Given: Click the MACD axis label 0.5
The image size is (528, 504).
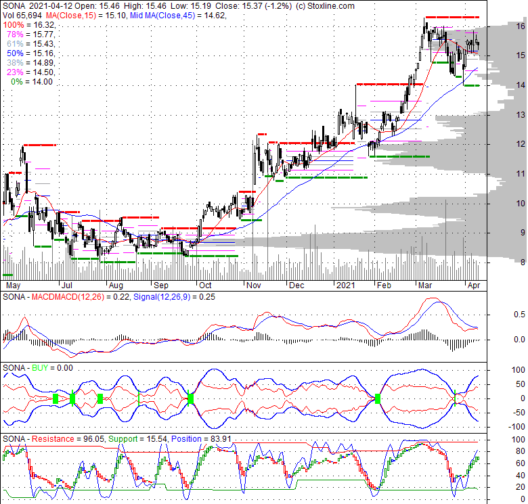Looking at the screenshot, I should pos(519,315).
